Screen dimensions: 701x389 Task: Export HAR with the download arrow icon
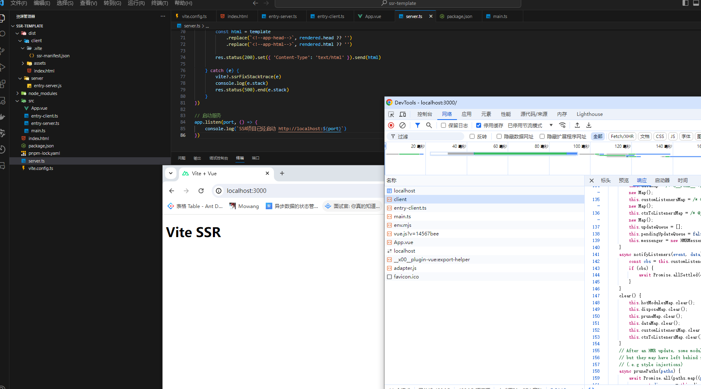pyautogui.click(x=588, y=125)
